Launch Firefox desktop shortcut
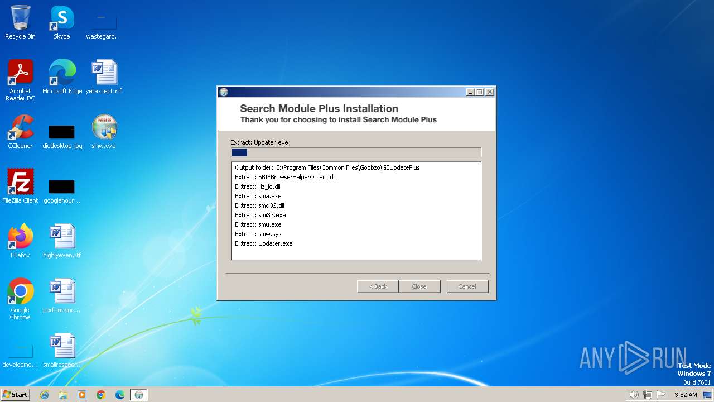The width and height of the screenshot is (714, 402). point(20,241)
